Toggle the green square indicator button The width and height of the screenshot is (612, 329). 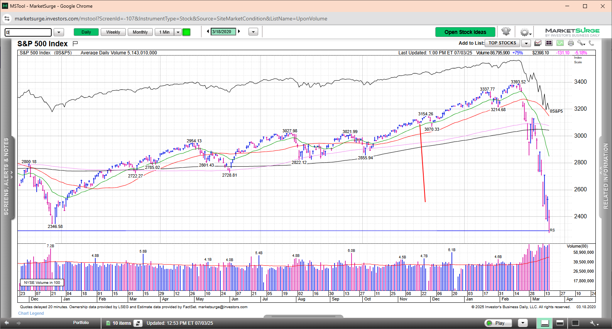[186, 32]
